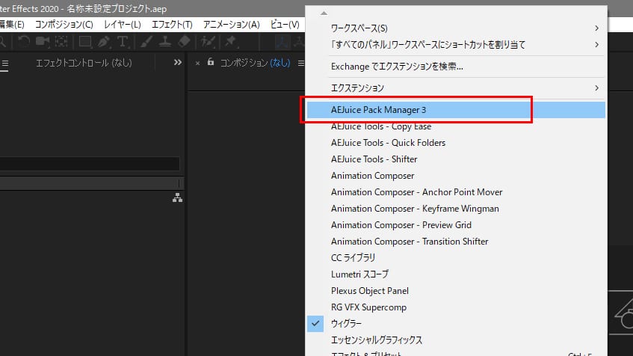Show hidden panel tabs via double chevron
The image size is (633, 356).
[178, 62]
